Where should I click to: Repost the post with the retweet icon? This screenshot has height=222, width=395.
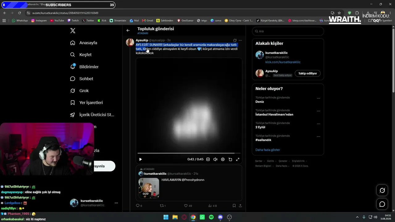[161, 206]
